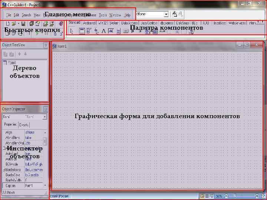Image resolution: width=267 pixels, height=200 pixels.
Task: Select the Frames component in palette
Action: (x=82, y=31)
